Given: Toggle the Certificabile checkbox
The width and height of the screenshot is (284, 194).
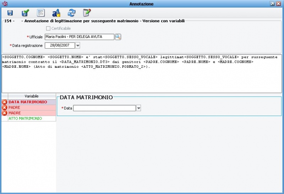Looking at the screenshot, I should tap(48, 28).
